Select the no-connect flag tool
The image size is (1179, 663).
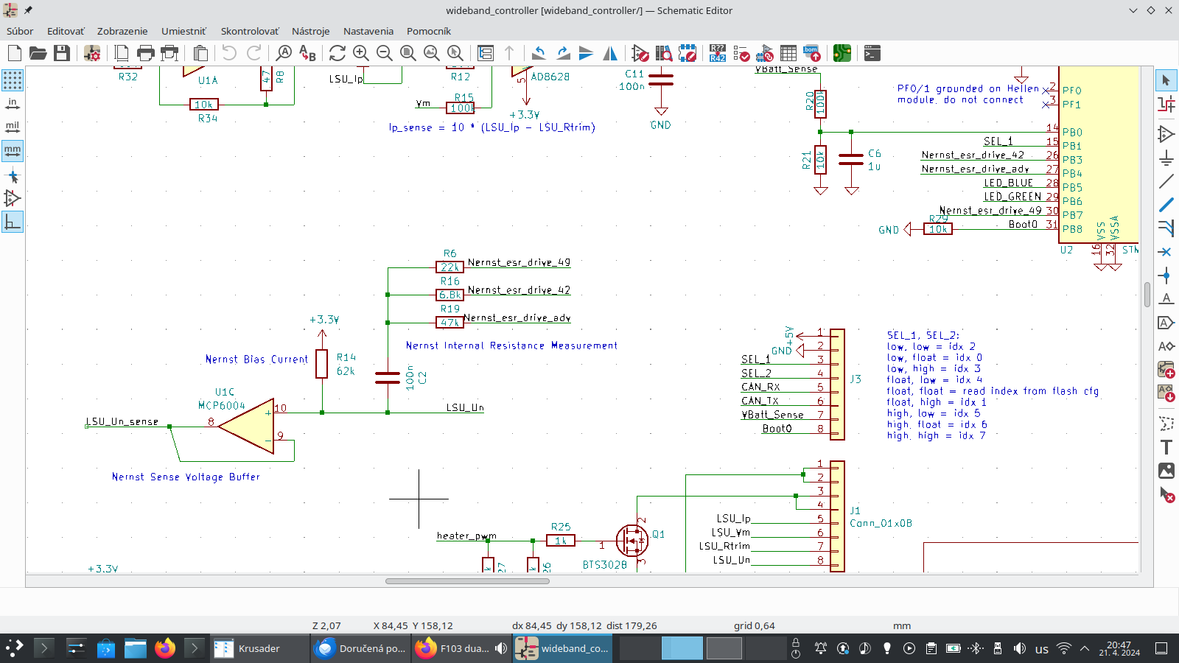point(1166,252)
